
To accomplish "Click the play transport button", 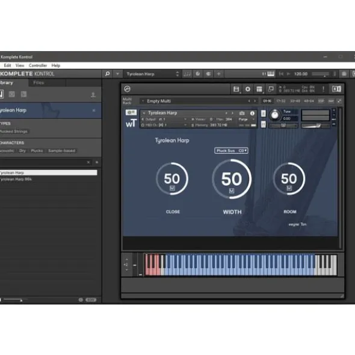I will click(x=289, y=74).
